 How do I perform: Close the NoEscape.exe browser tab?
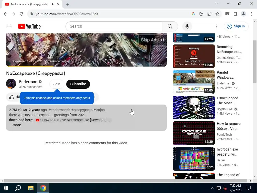point(58,4)
